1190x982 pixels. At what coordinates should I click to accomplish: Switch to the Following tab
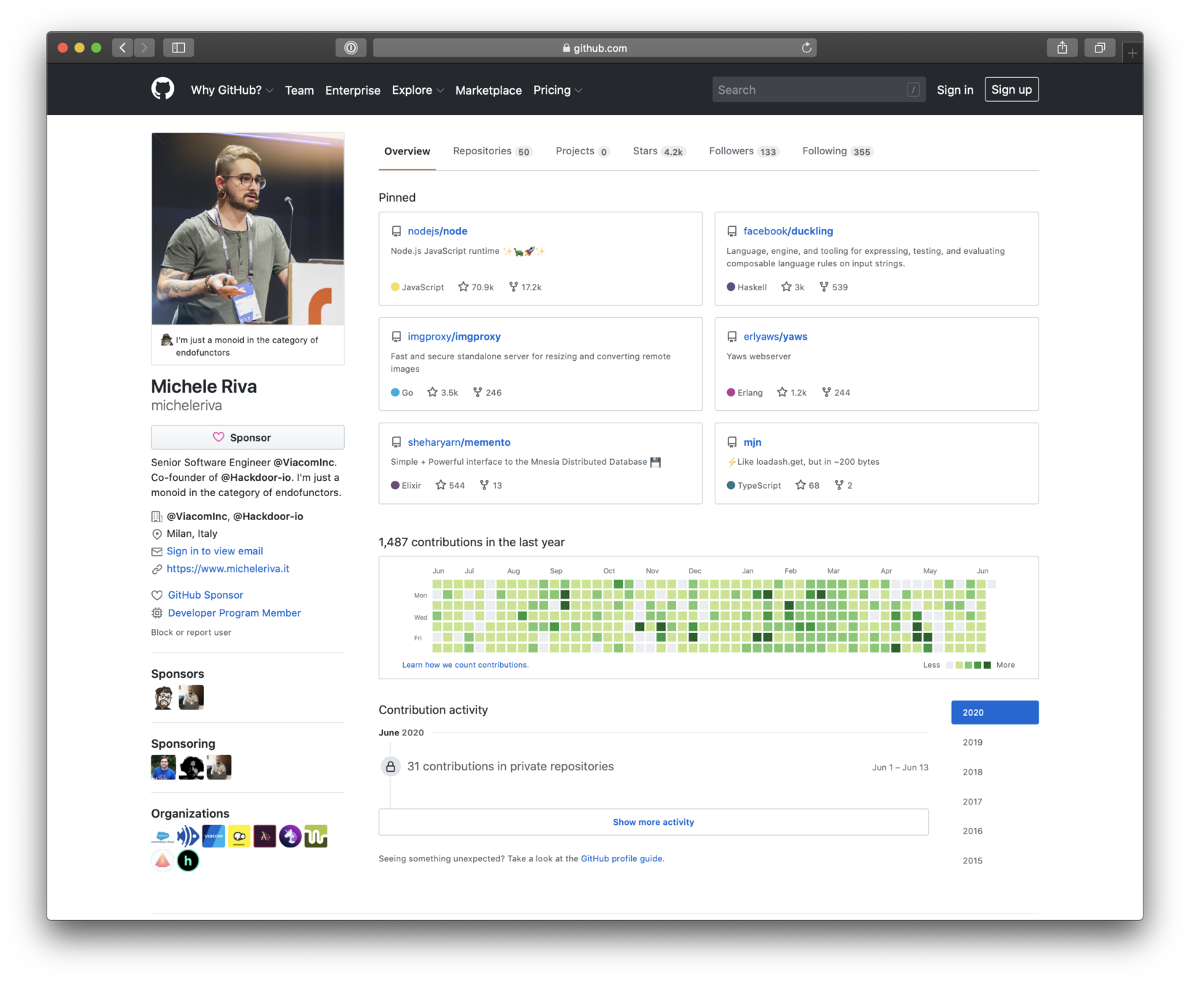(837, 151)
